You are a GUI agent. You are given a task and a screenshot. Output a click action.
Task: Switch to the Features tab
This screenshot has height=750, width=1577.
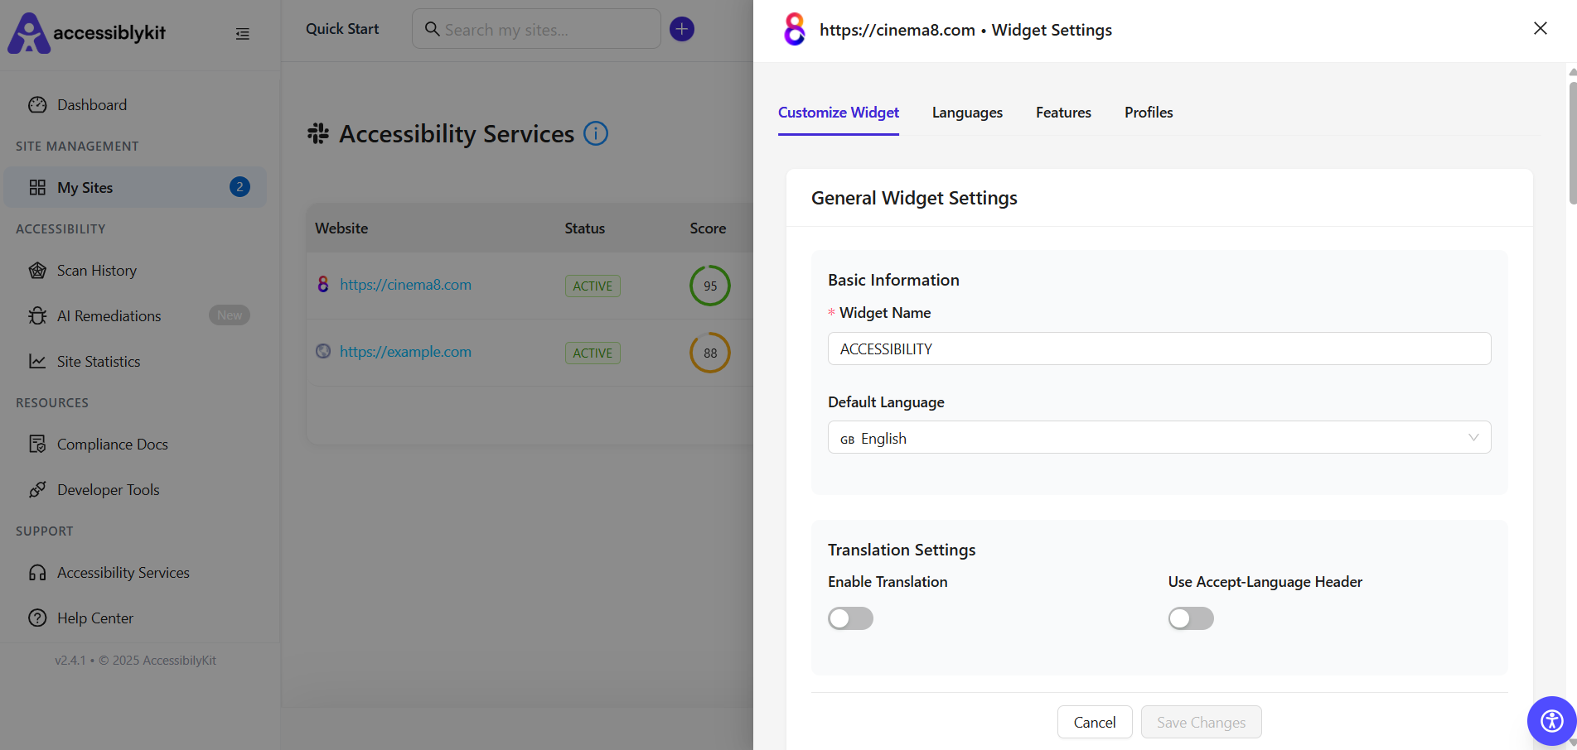tap(1063, 113)
